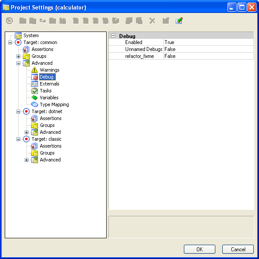Select the Externals node icon
The width and height of the screenshot is (259, 259).
pos(35,84)
